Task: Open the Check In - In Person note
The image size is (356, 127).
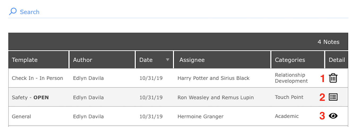Action: click(37, 78)
